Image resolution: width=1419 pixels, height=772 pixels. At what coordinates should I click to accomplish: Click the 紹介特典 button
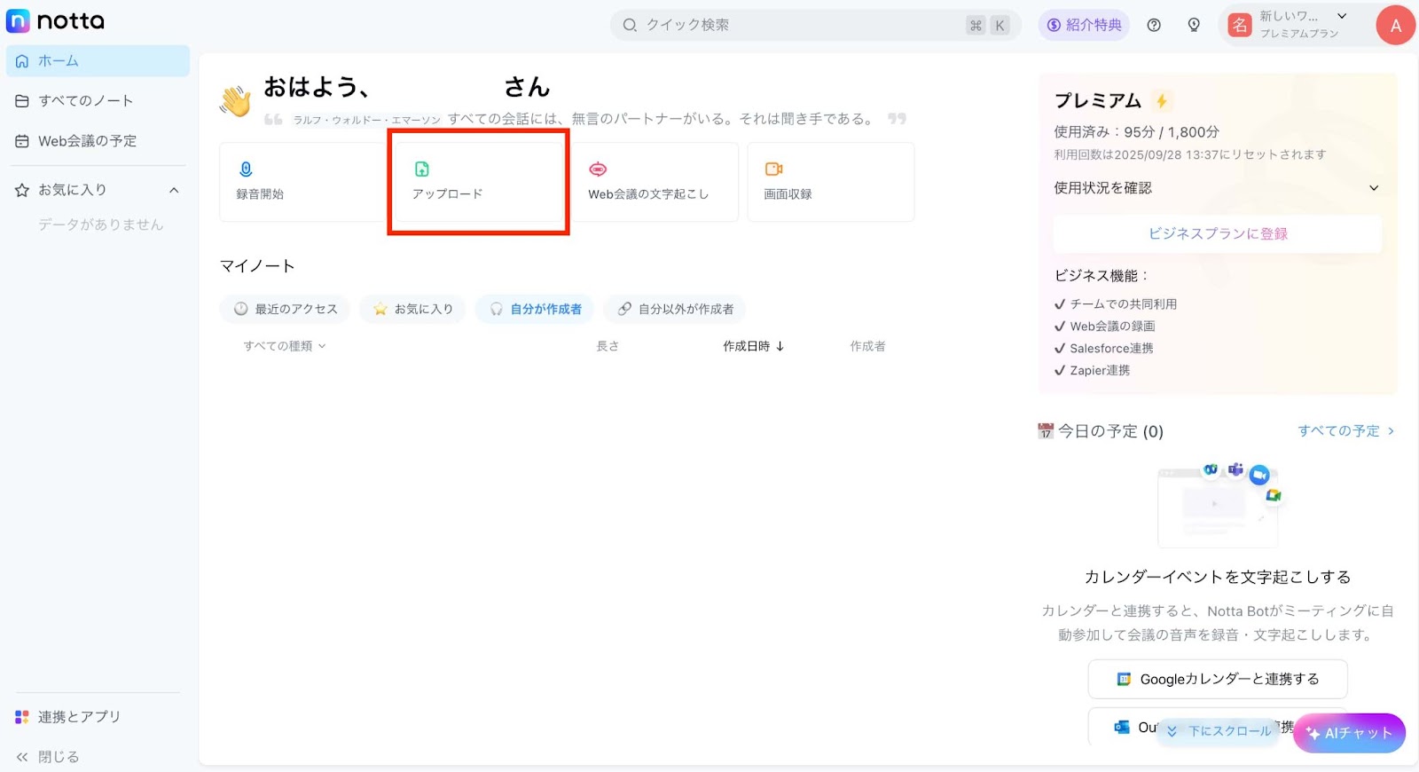click(x=1084, y=25)
